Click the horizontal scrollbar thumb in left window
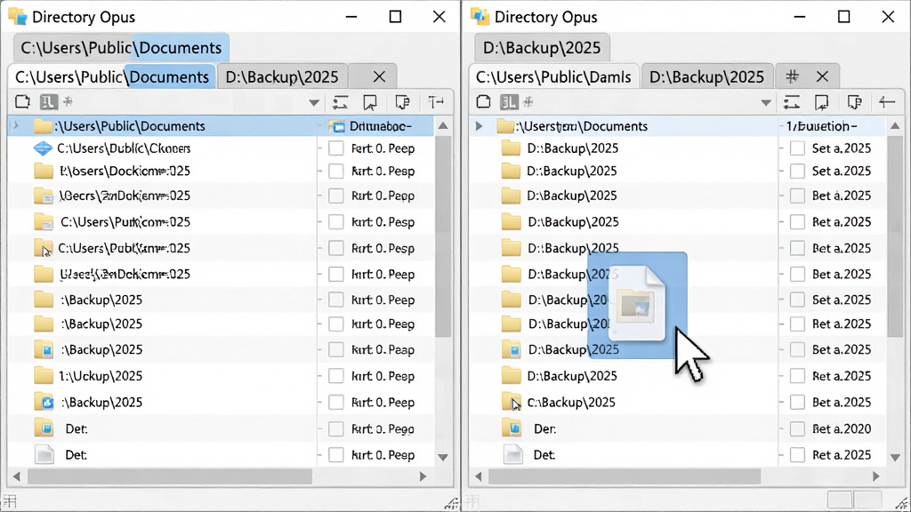 170,476
